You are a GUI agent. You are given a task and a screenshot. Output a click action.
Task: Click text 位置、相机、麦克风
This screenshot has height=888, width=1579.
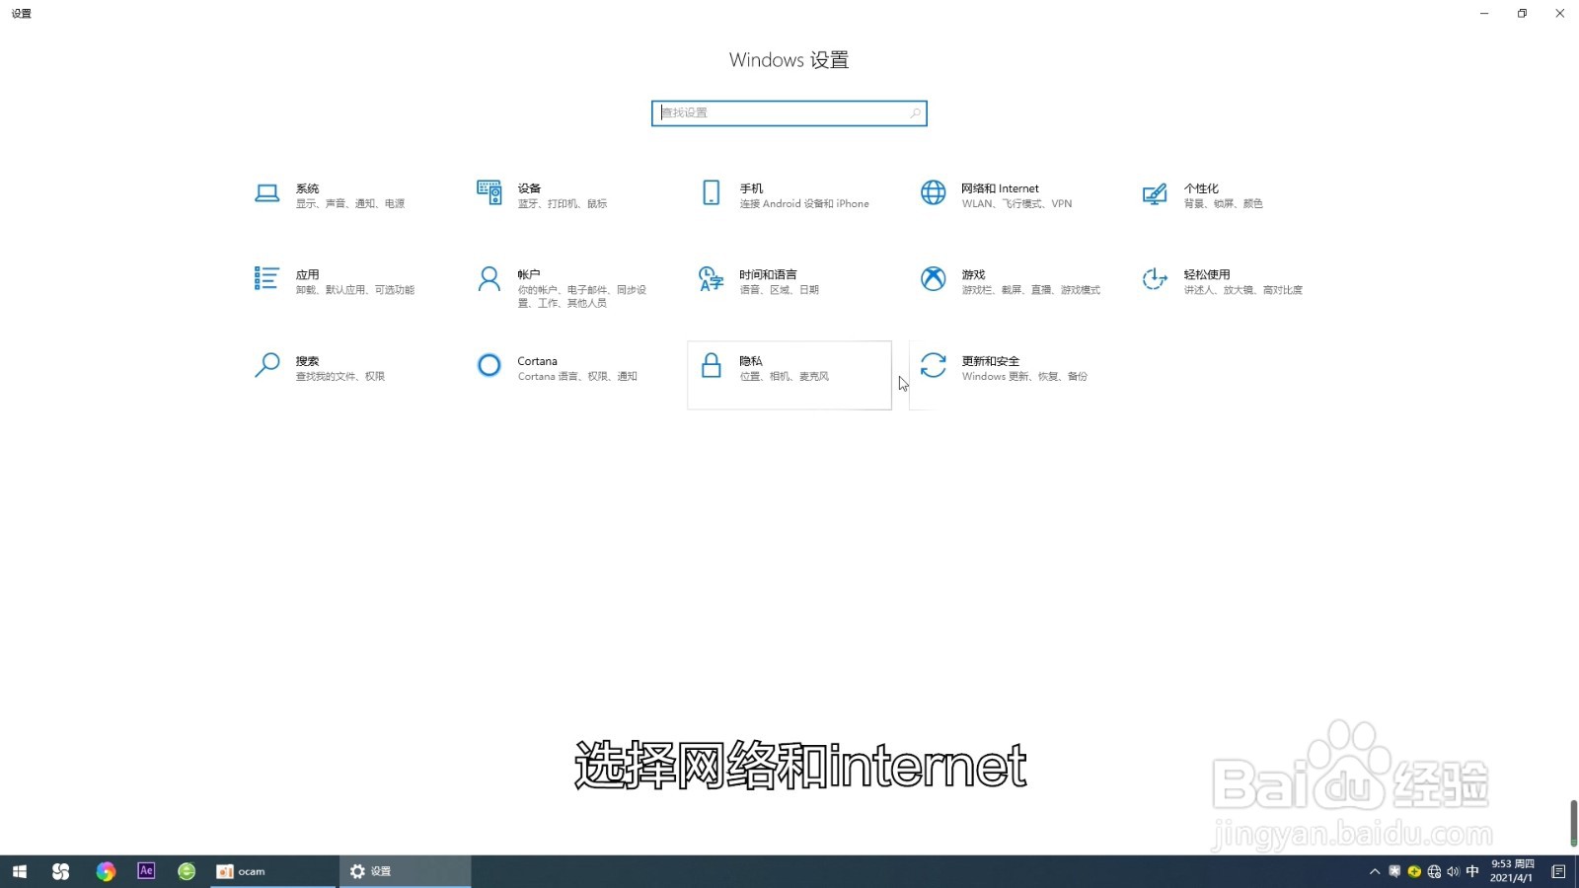[x=785, y=377]
